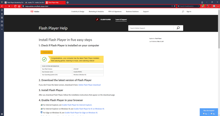Image resolution: width=220 pixels, height=116 pixels.
Task: Open the Notes panel in sidebar
Action: tap(2, 18)
